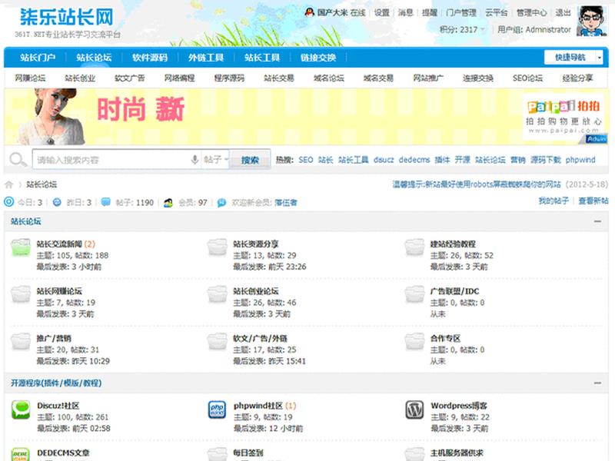Open the 站长论坛 main tab
The height and width of the screenshot is (461, 615).
coord(94,58)
